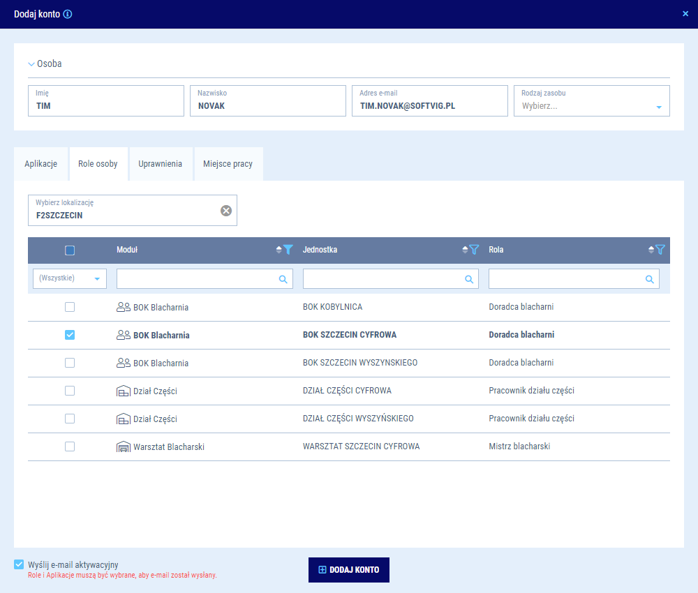Switch to the Aplikacje tab
The height and width of the screenshot is (593, 698).
pos(40,164)
